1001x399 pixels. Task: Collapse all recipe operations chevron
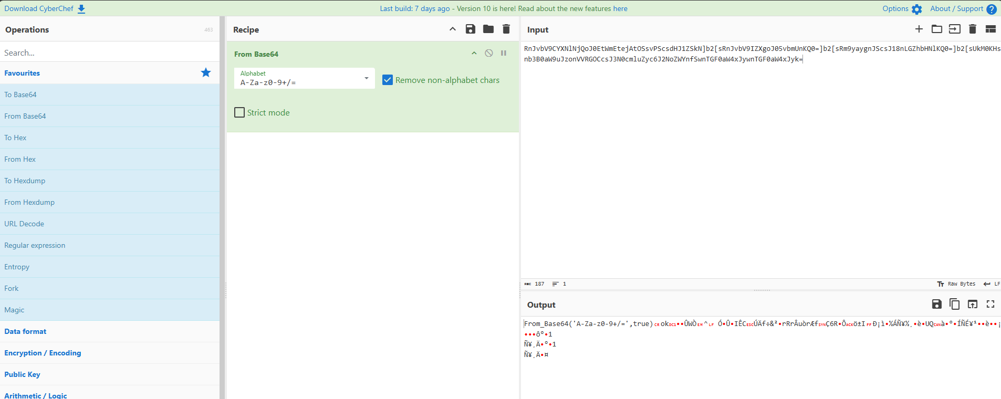(453, 29)
